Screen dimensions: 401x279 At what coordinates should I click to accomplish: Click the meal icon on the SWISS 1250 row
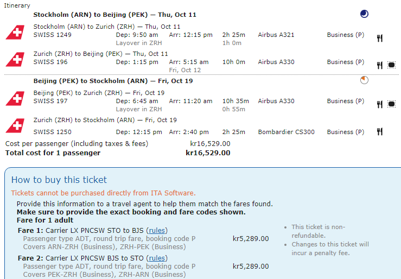coord(380,131)
